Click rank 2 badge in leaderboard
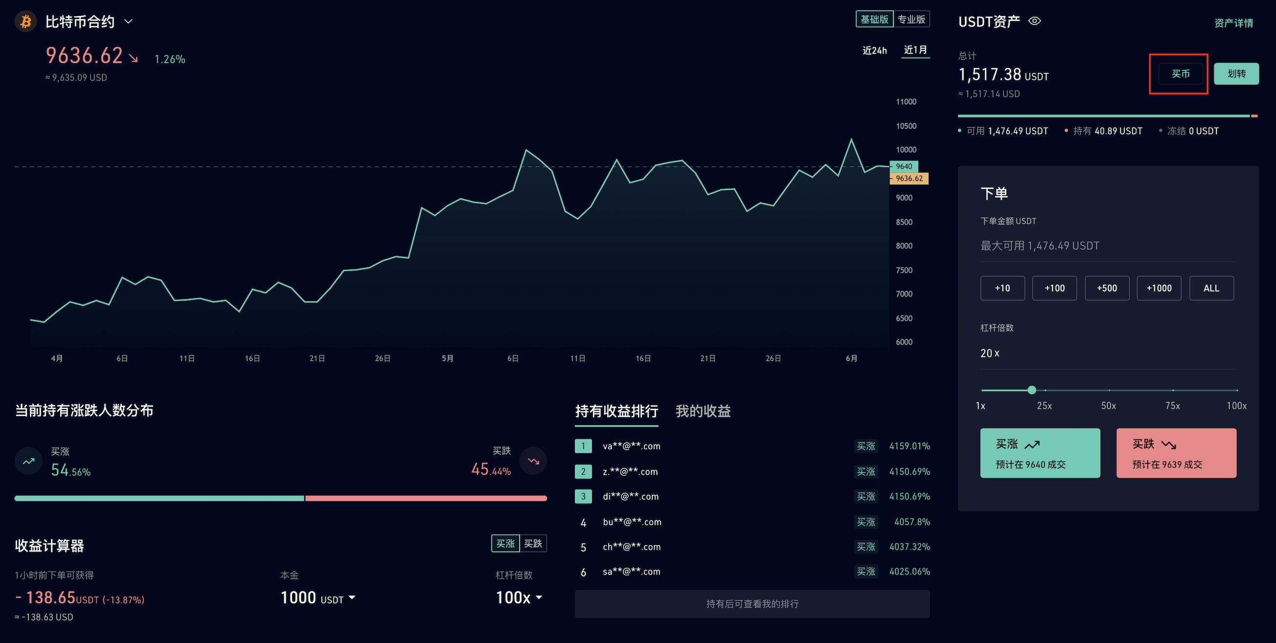This screenshot has height=643, width=1276. click(583, 472)
